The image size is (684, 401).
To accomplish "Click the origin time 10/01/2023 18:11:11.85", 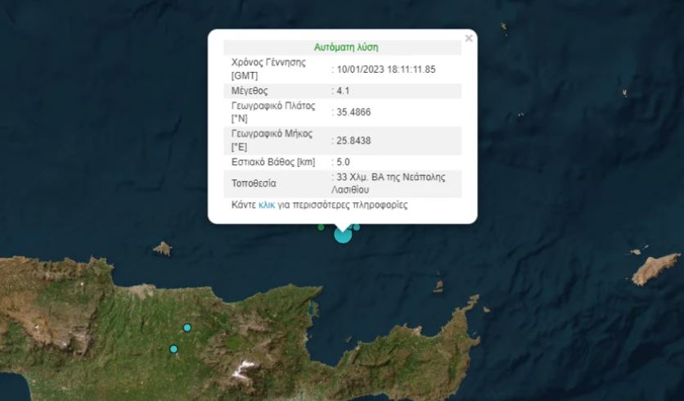I will click(x=386, y=70).
